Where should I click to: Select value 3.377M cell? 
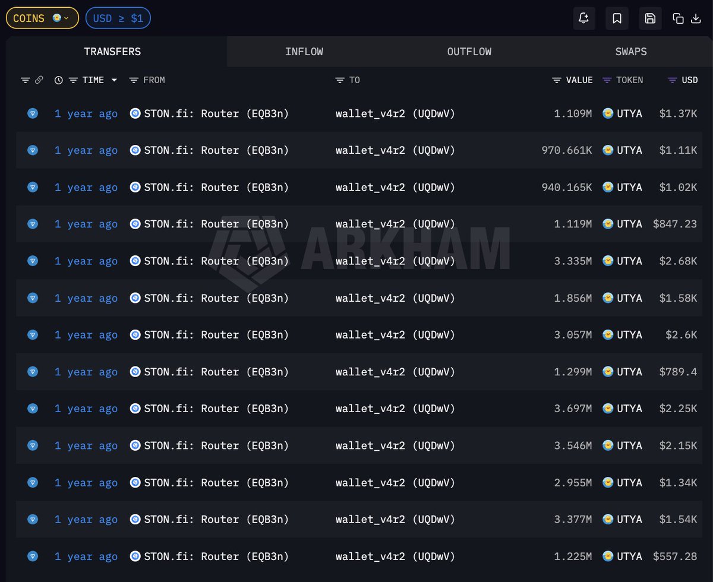(x=573, y=519)
